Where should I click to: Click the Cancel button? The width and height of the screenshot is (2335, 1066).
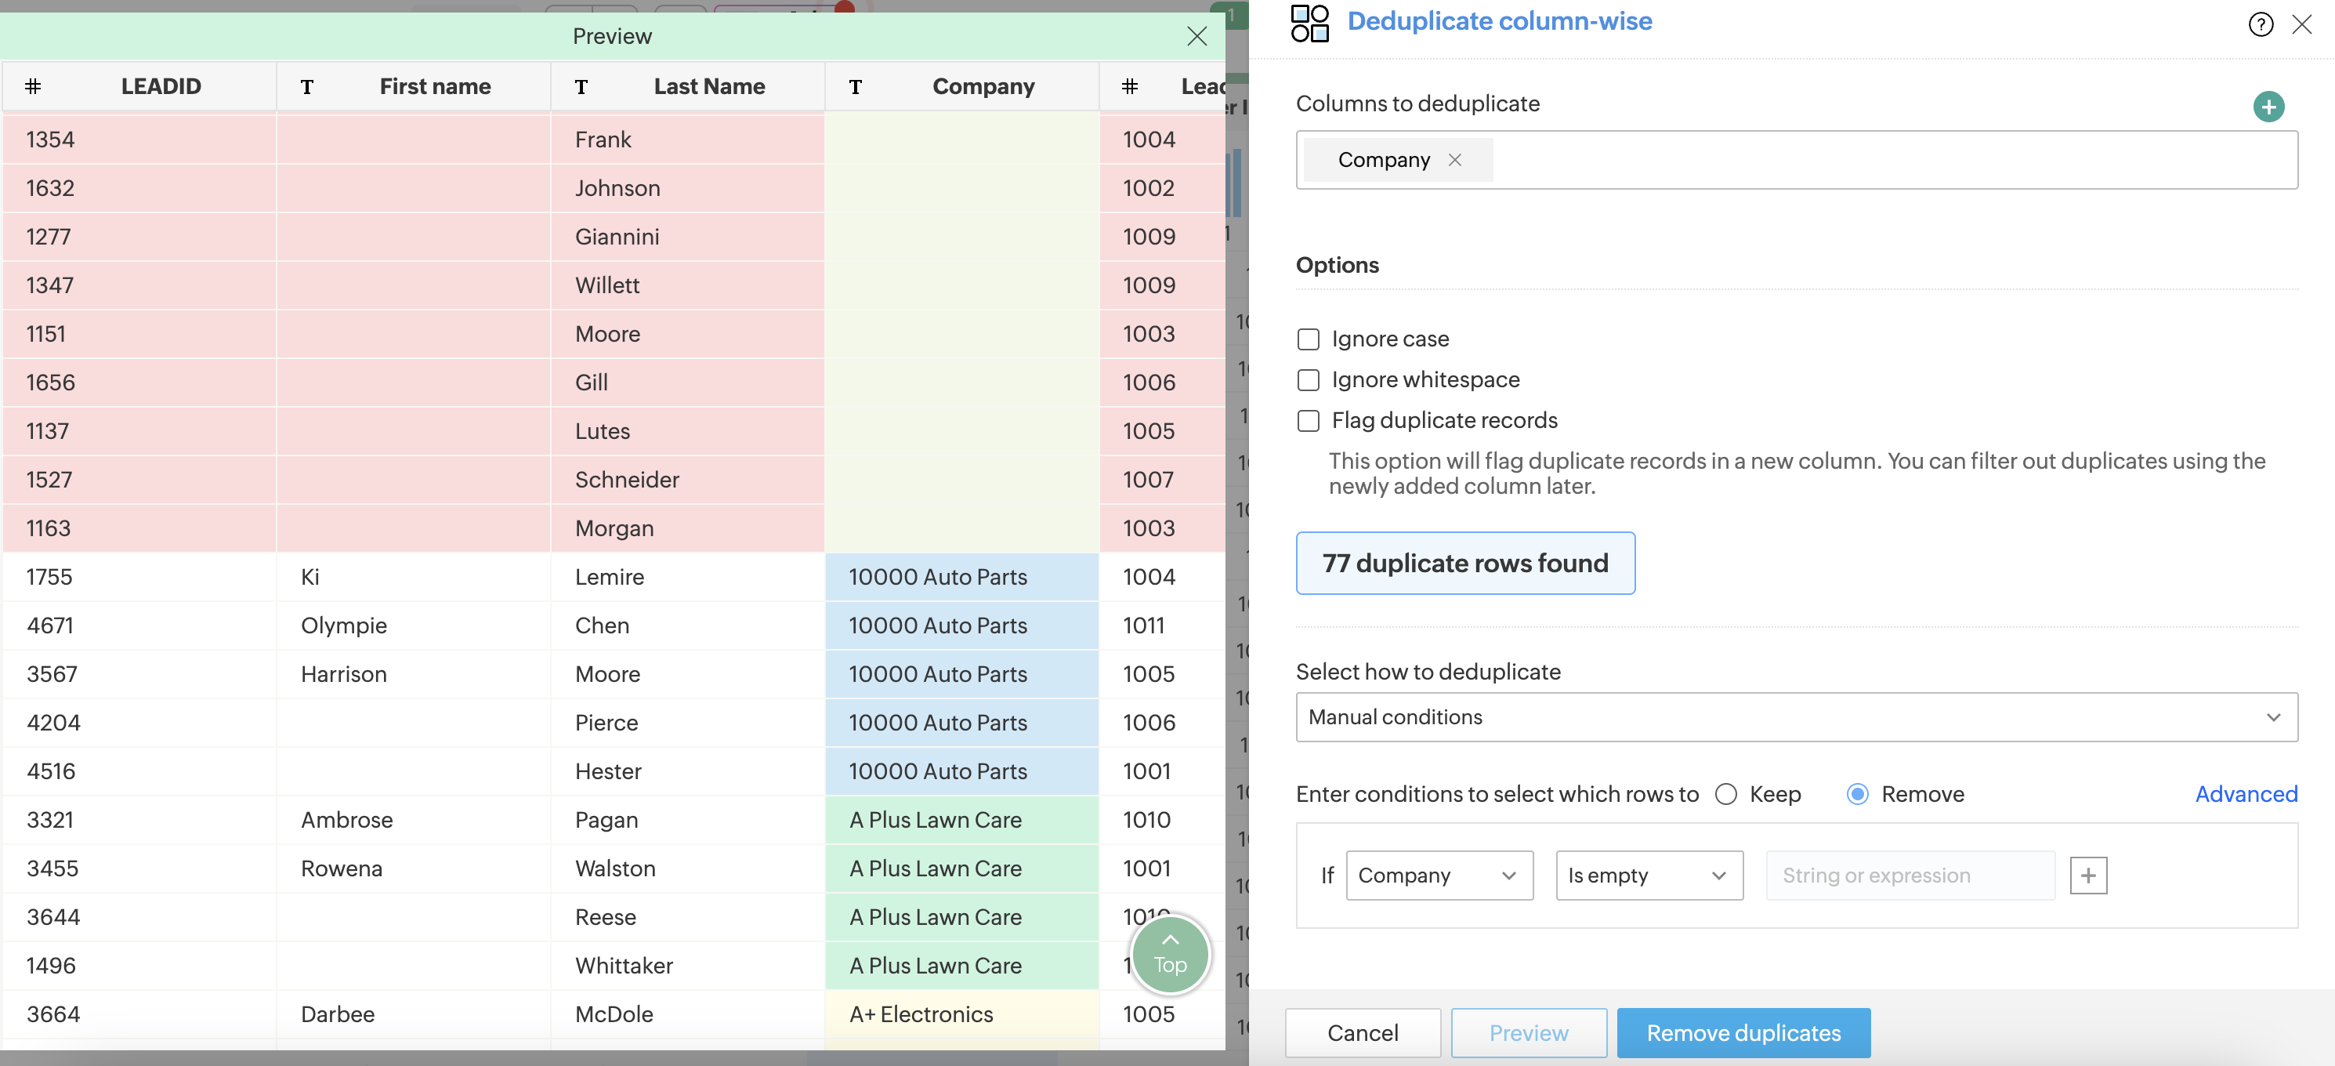1363,1032
